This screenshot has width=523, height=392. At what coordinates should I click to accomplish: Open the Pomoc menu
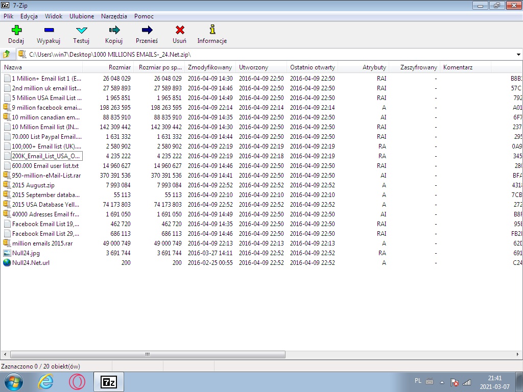point(144,16)
